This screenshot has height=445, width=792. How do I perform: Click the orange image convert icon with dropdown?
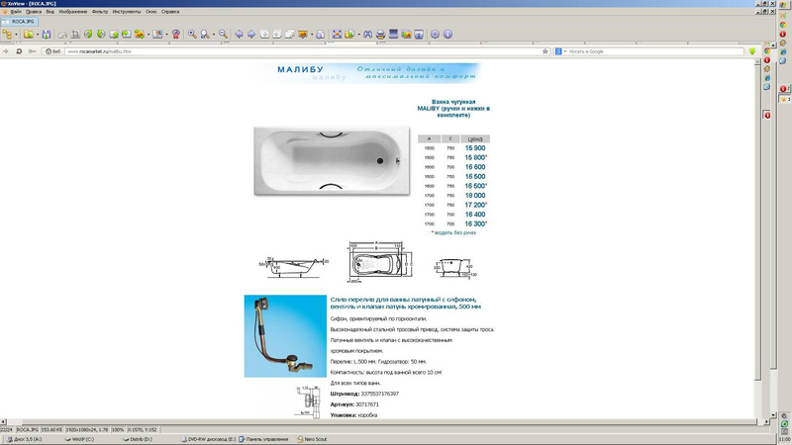[140, 35]
